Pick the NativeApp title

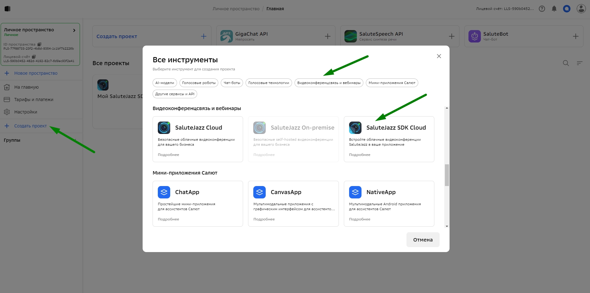pyautogui.click(x=381, y=192)
